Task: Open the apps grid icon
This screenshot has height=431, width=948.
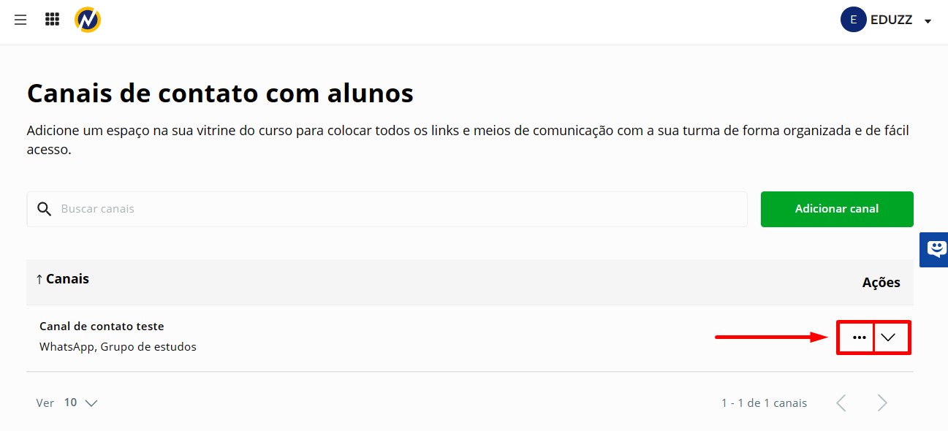Action: coord(52,20)
